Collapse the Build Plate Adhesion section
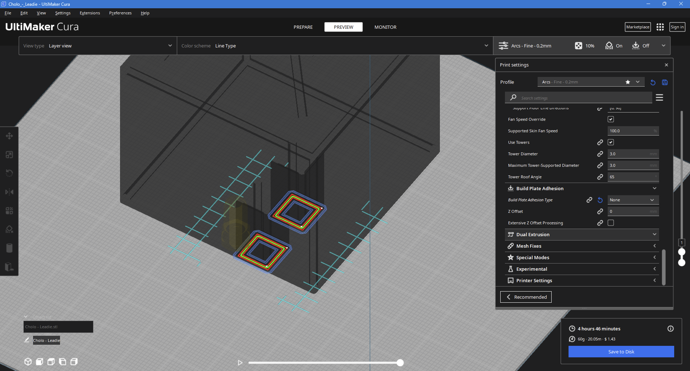Image resolution: width=690 pixels, height=371 pixels. click(x=654, y=188)
